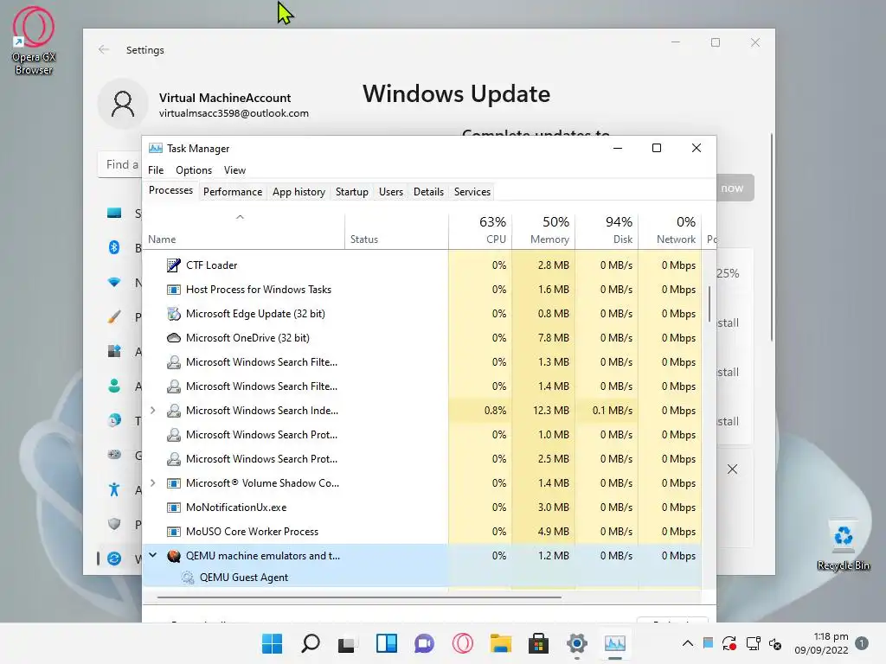Click the Windows Update tray icon

point(729,643)
